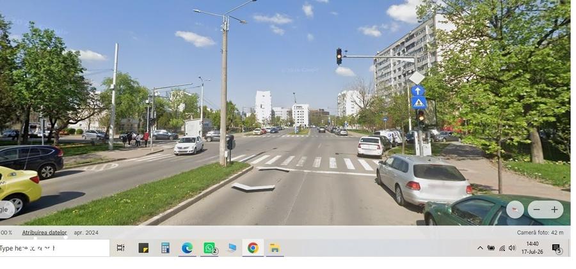Open File Explorer from the taskbar

tap(275, 248)
